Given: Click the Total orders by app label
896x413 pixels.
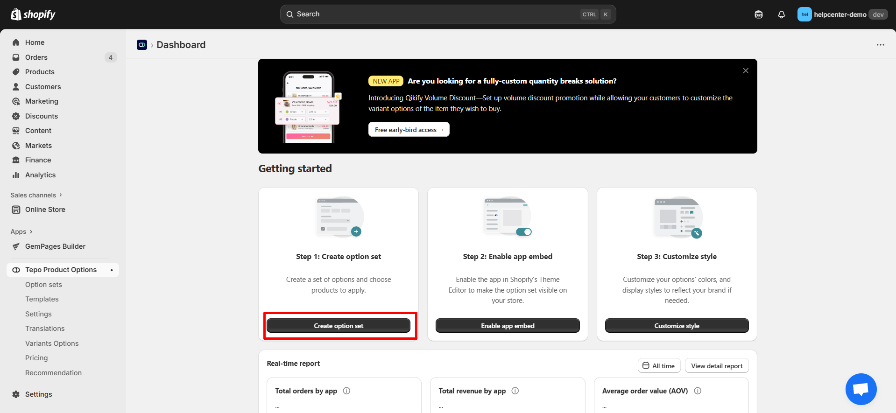Looking at the screenshot, I should pos(306,391).
